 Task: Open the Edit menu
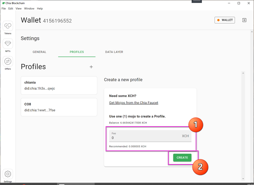tap(11, 9)
